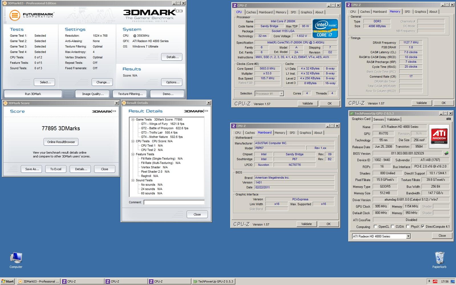Click 3DMark03 Professional taskbar button
The height and width of the screenshot is (285, 456).
(x=38, y=281)
